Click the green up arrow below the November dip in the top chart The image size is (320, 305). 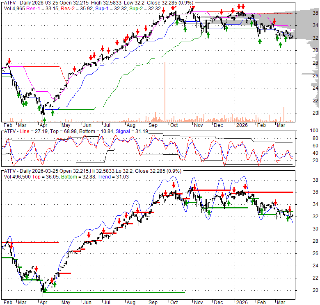coord(208,34)
